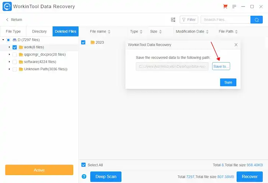Select the software(4224 files) tree row
Image resolution: width=268 pixels, height=183 pixels.
coord(39,62)
